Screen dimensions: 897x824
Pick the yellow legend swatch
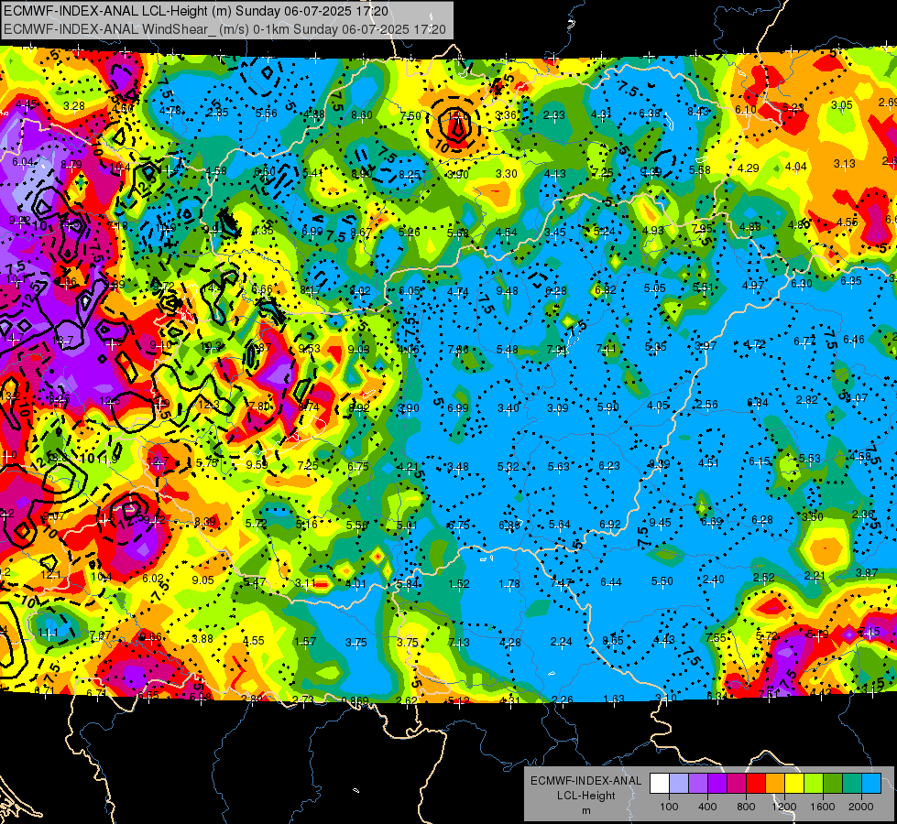pyautogui.click(x=794, y=784)
